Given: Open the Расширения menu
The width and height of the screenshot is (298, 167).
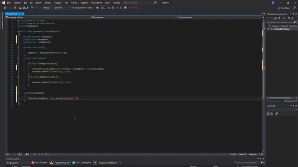Looking at the screenshot, I should point(97,3).
